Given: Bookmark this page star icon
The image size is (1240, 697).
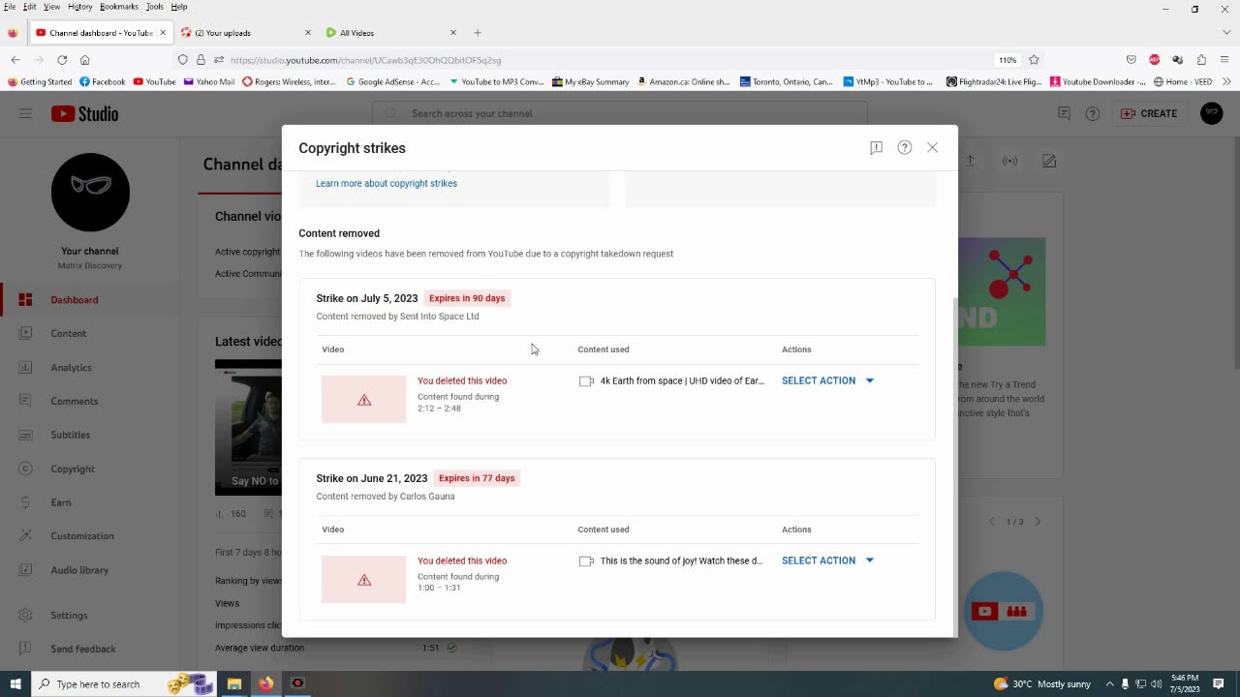Looking at the screenshot, I should coord(1034,60).
